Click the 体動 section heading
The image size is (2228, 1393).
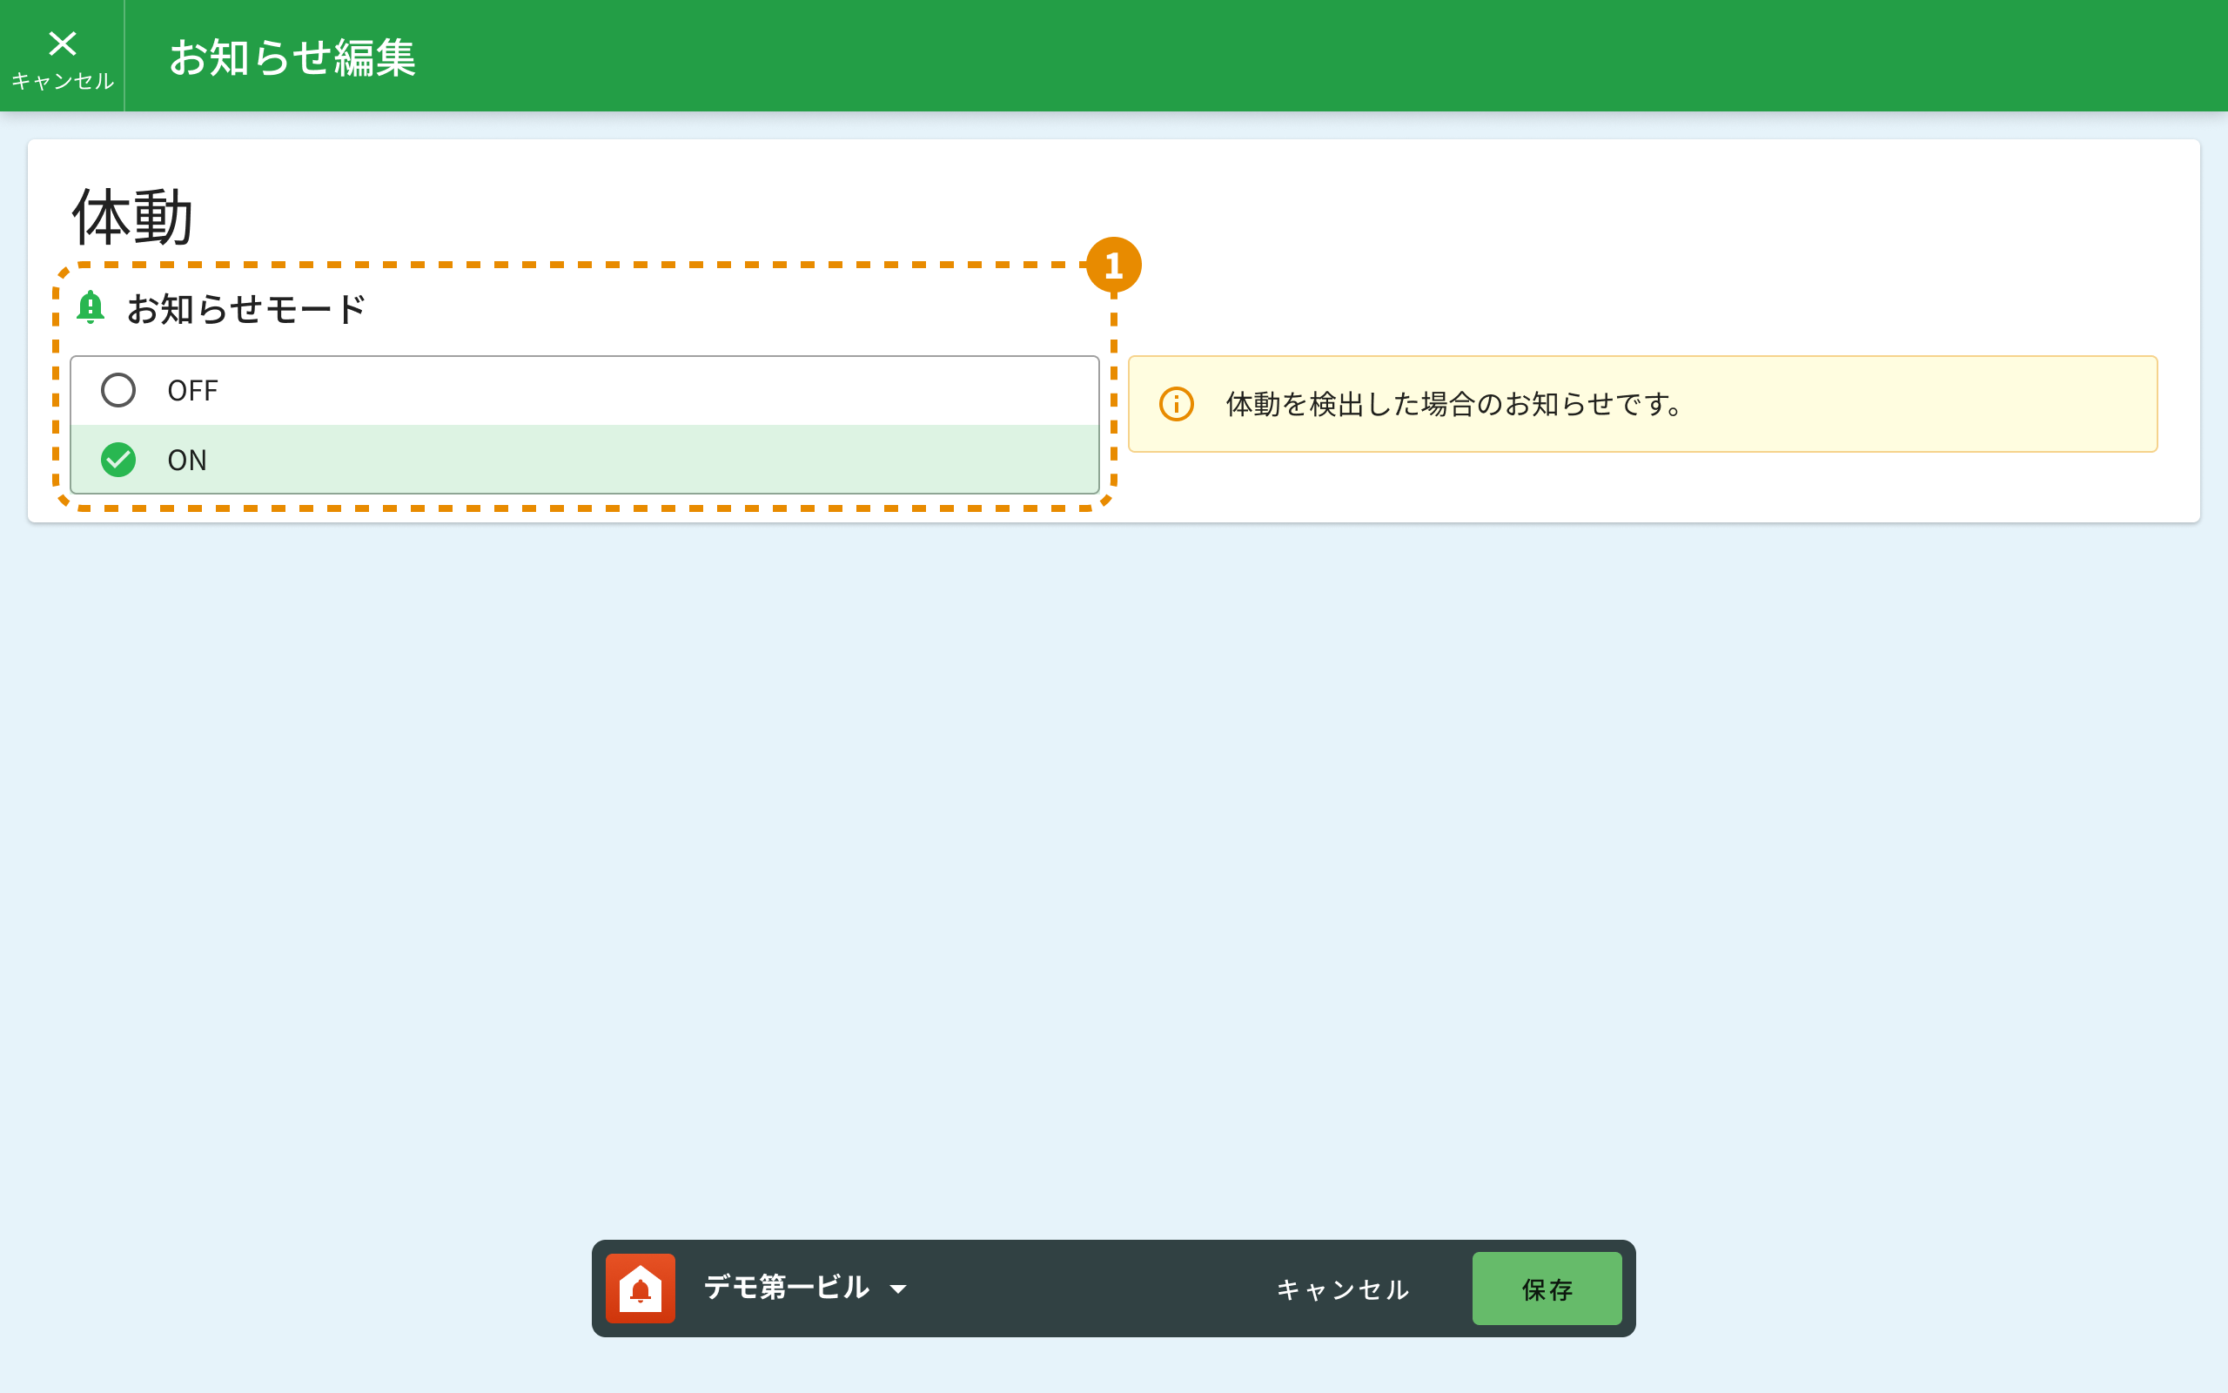pyautogui.click(x=132, y=218)
